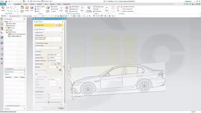
Task: Click the Move Face tool
Action: pos(67,9)
